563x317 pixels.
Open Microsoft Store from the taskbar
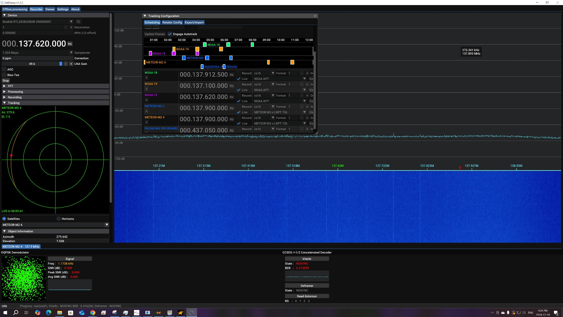click(x=71, y=312)
